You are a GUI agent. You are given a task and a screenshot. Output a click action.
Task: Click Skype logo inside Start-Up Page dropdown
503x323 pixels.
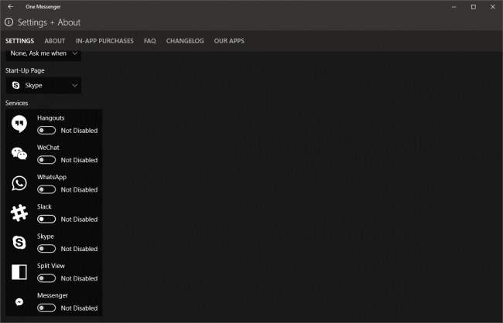coord(15,85)
